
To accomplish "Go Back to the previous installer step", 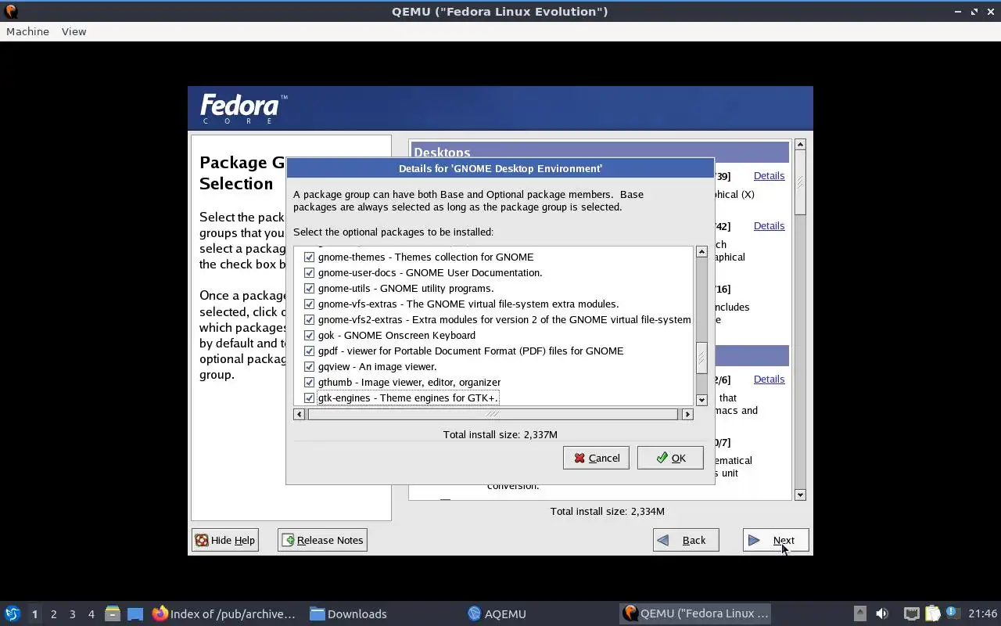I will [686, 540].
